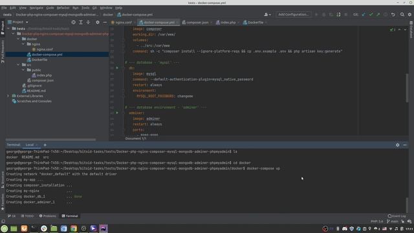Image resolution: width=414 pixels, height=233 pixels.
Task: Click Collapse All in Project panel
Action: point(88,23)
